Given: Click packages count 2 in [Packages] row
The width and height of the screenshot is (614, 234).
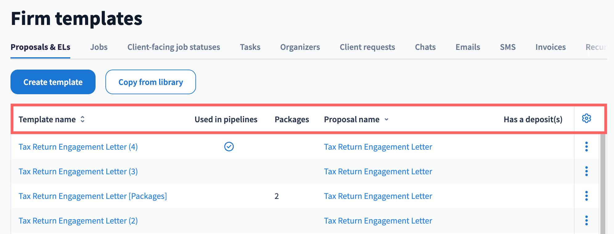Looking at the screenshot, I should pos(277,196).
